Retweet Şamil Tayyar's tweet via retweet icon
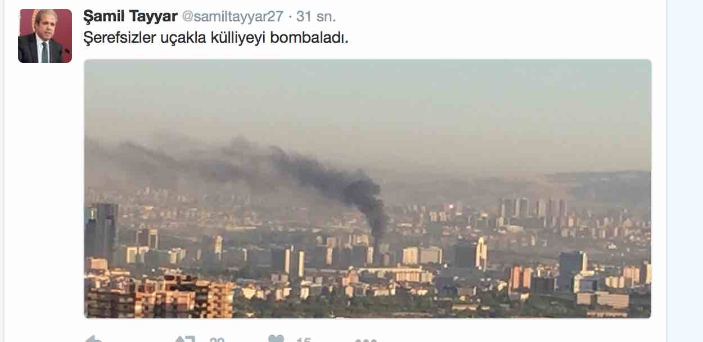703x342 pixels. (x=185, y=339)
